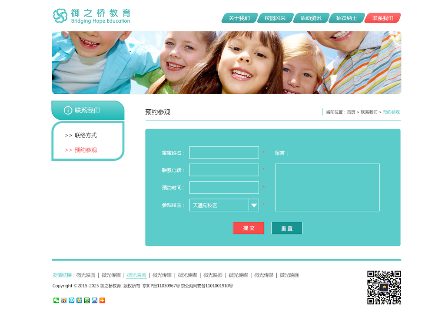
Task: Click the Tencent Weibo share icon
Action: pyautogui.click(x=72, y=300)
